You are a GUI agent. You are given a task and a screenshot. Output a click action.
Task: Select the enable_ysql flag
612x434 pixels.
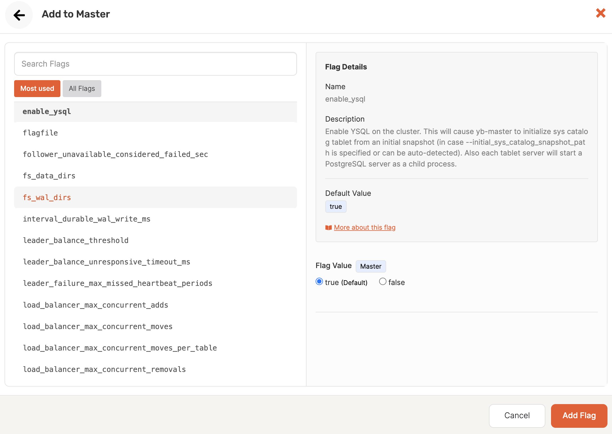coord(47,112)
